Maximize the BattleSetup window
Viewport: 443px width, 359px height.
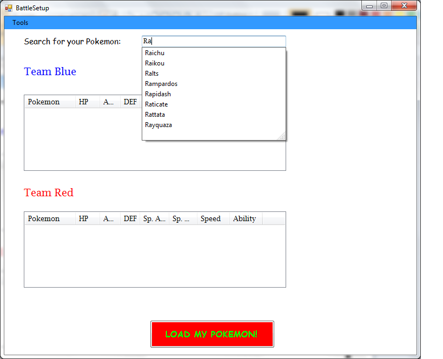point(384,5)
